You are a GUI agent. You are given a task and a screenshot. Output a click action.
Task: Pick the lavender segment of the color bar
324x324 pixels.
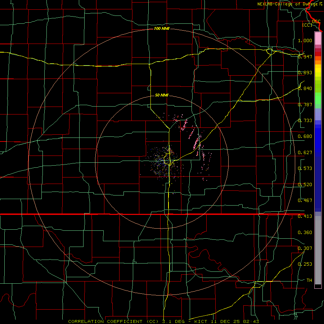318,114
